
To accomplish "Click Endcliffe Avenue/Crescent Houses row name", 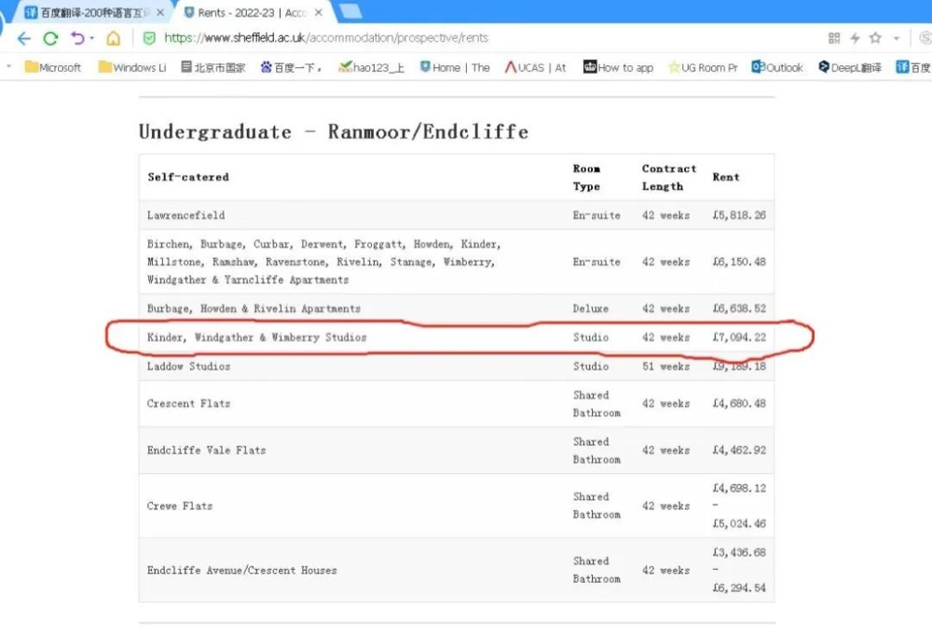I will [242, 571].
